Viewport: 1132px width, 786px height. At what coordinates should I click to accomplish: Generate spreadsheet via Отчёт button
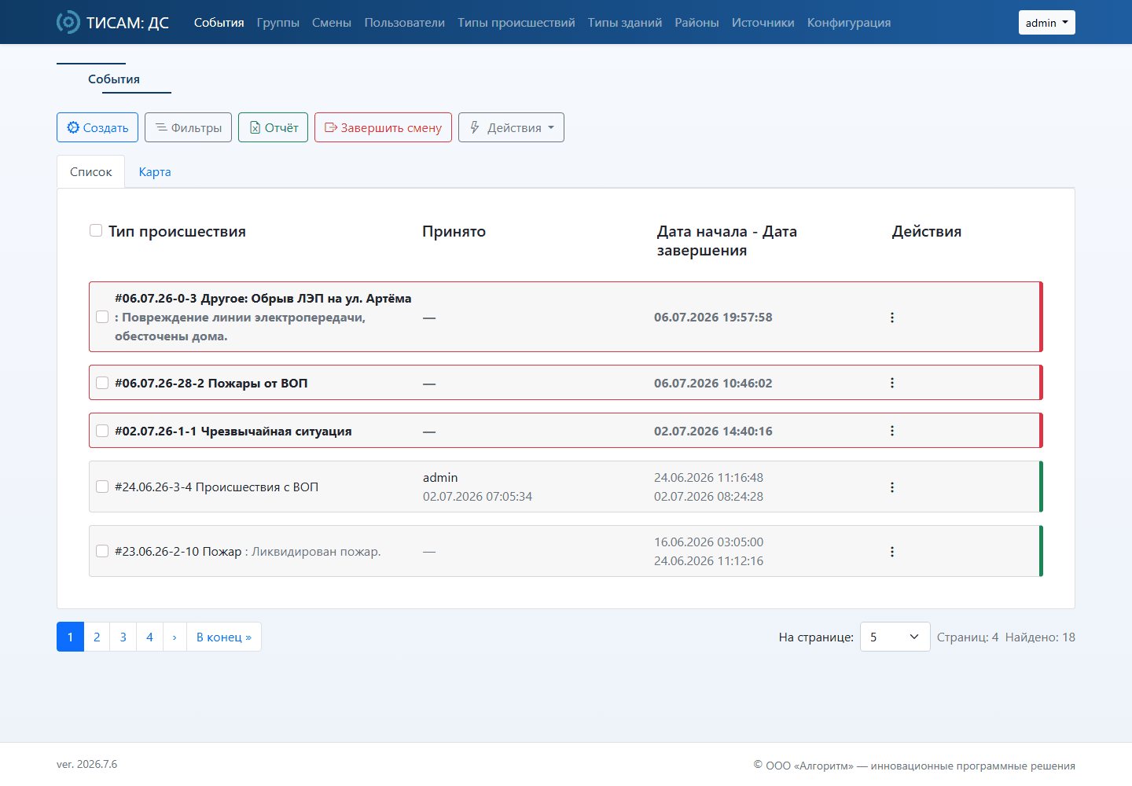pyautogui.click(x=273, y=127)
